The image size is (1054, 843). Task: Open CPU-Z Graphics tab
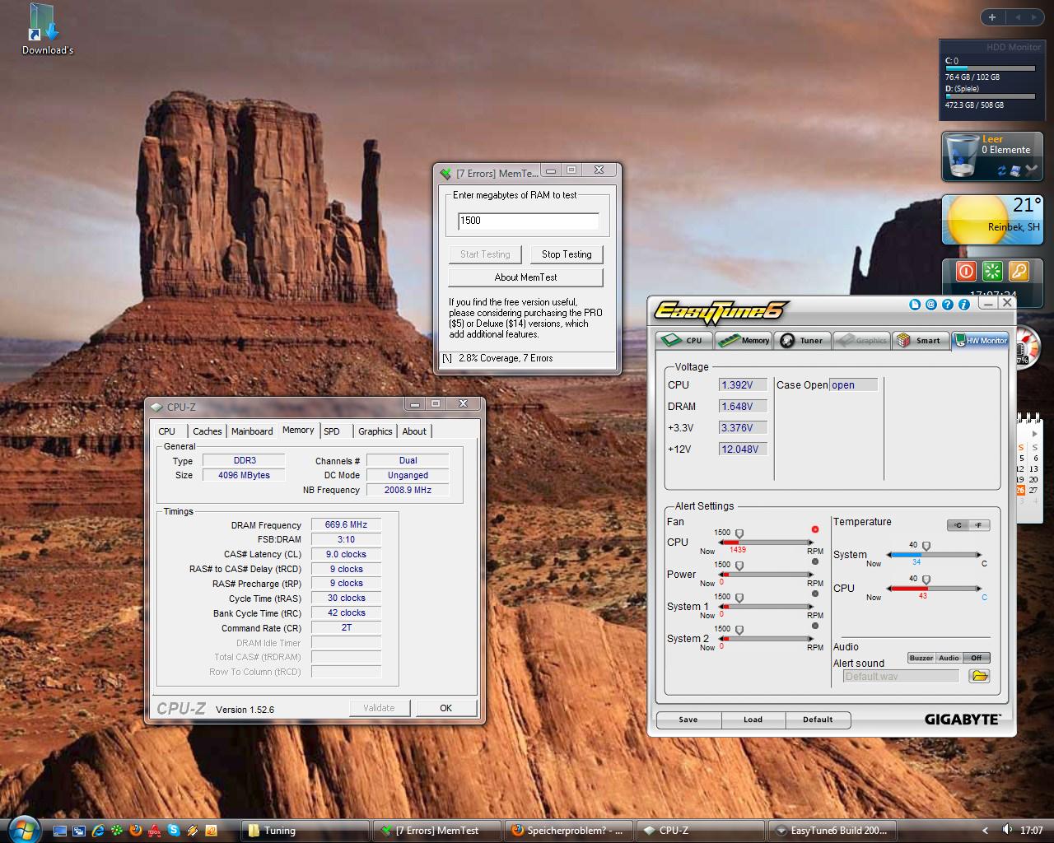(375, 431)
